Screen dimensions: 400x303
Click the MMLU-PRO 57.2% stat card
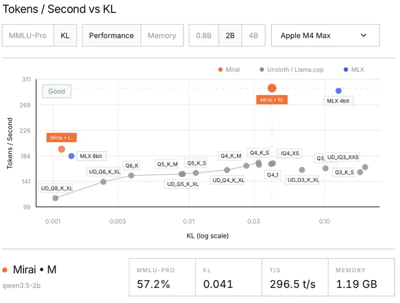click(162, 277)
